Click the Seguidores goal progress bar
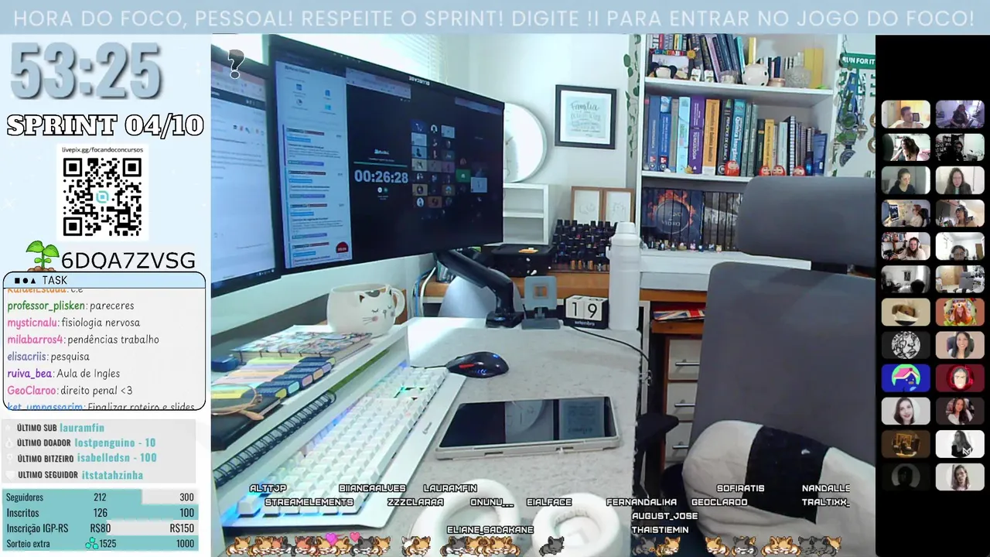The width and height of the screenshot is (990, 557). tap(101, 497)
